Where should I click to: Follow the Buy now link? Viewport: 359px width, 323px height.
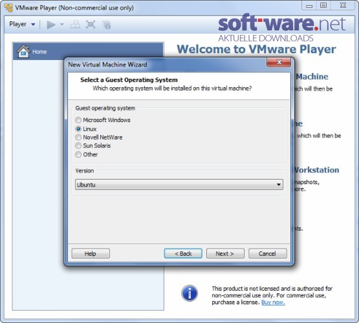coord(273,302)
